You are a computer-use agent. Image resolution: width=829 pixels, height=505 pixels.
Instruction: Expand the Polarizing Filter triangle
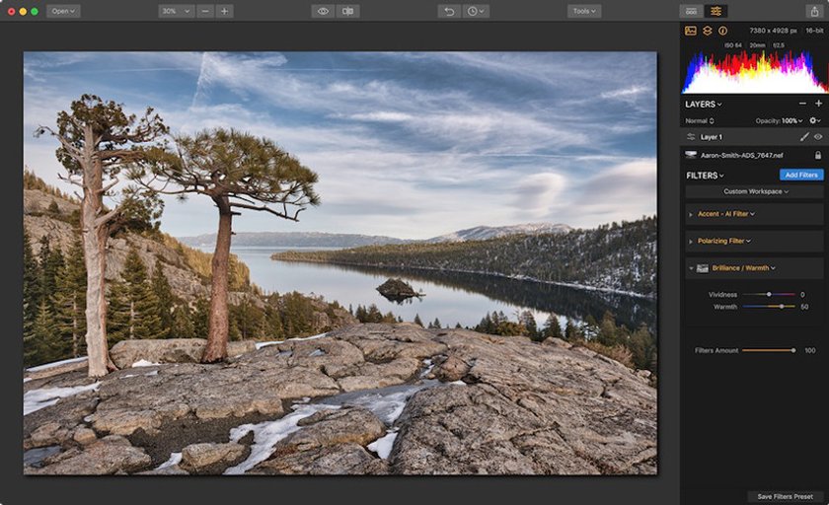coord(691,242)
